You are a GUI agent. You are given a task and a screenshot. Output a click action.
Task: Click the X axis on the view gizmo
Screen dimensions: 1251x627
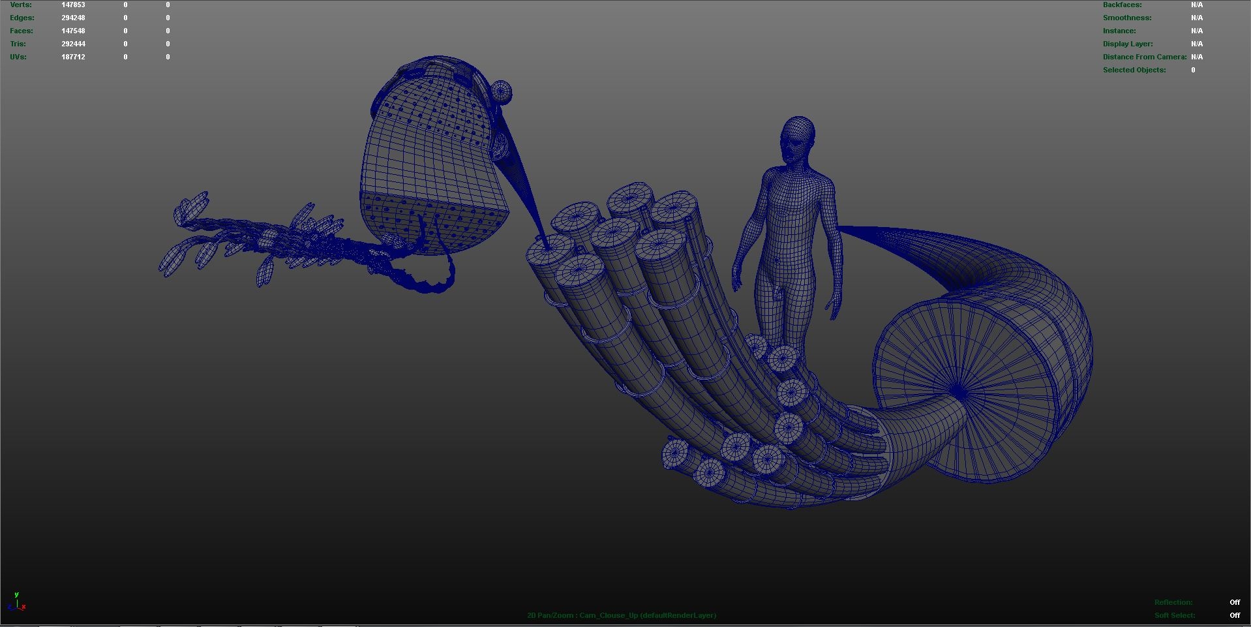point(23,607)
